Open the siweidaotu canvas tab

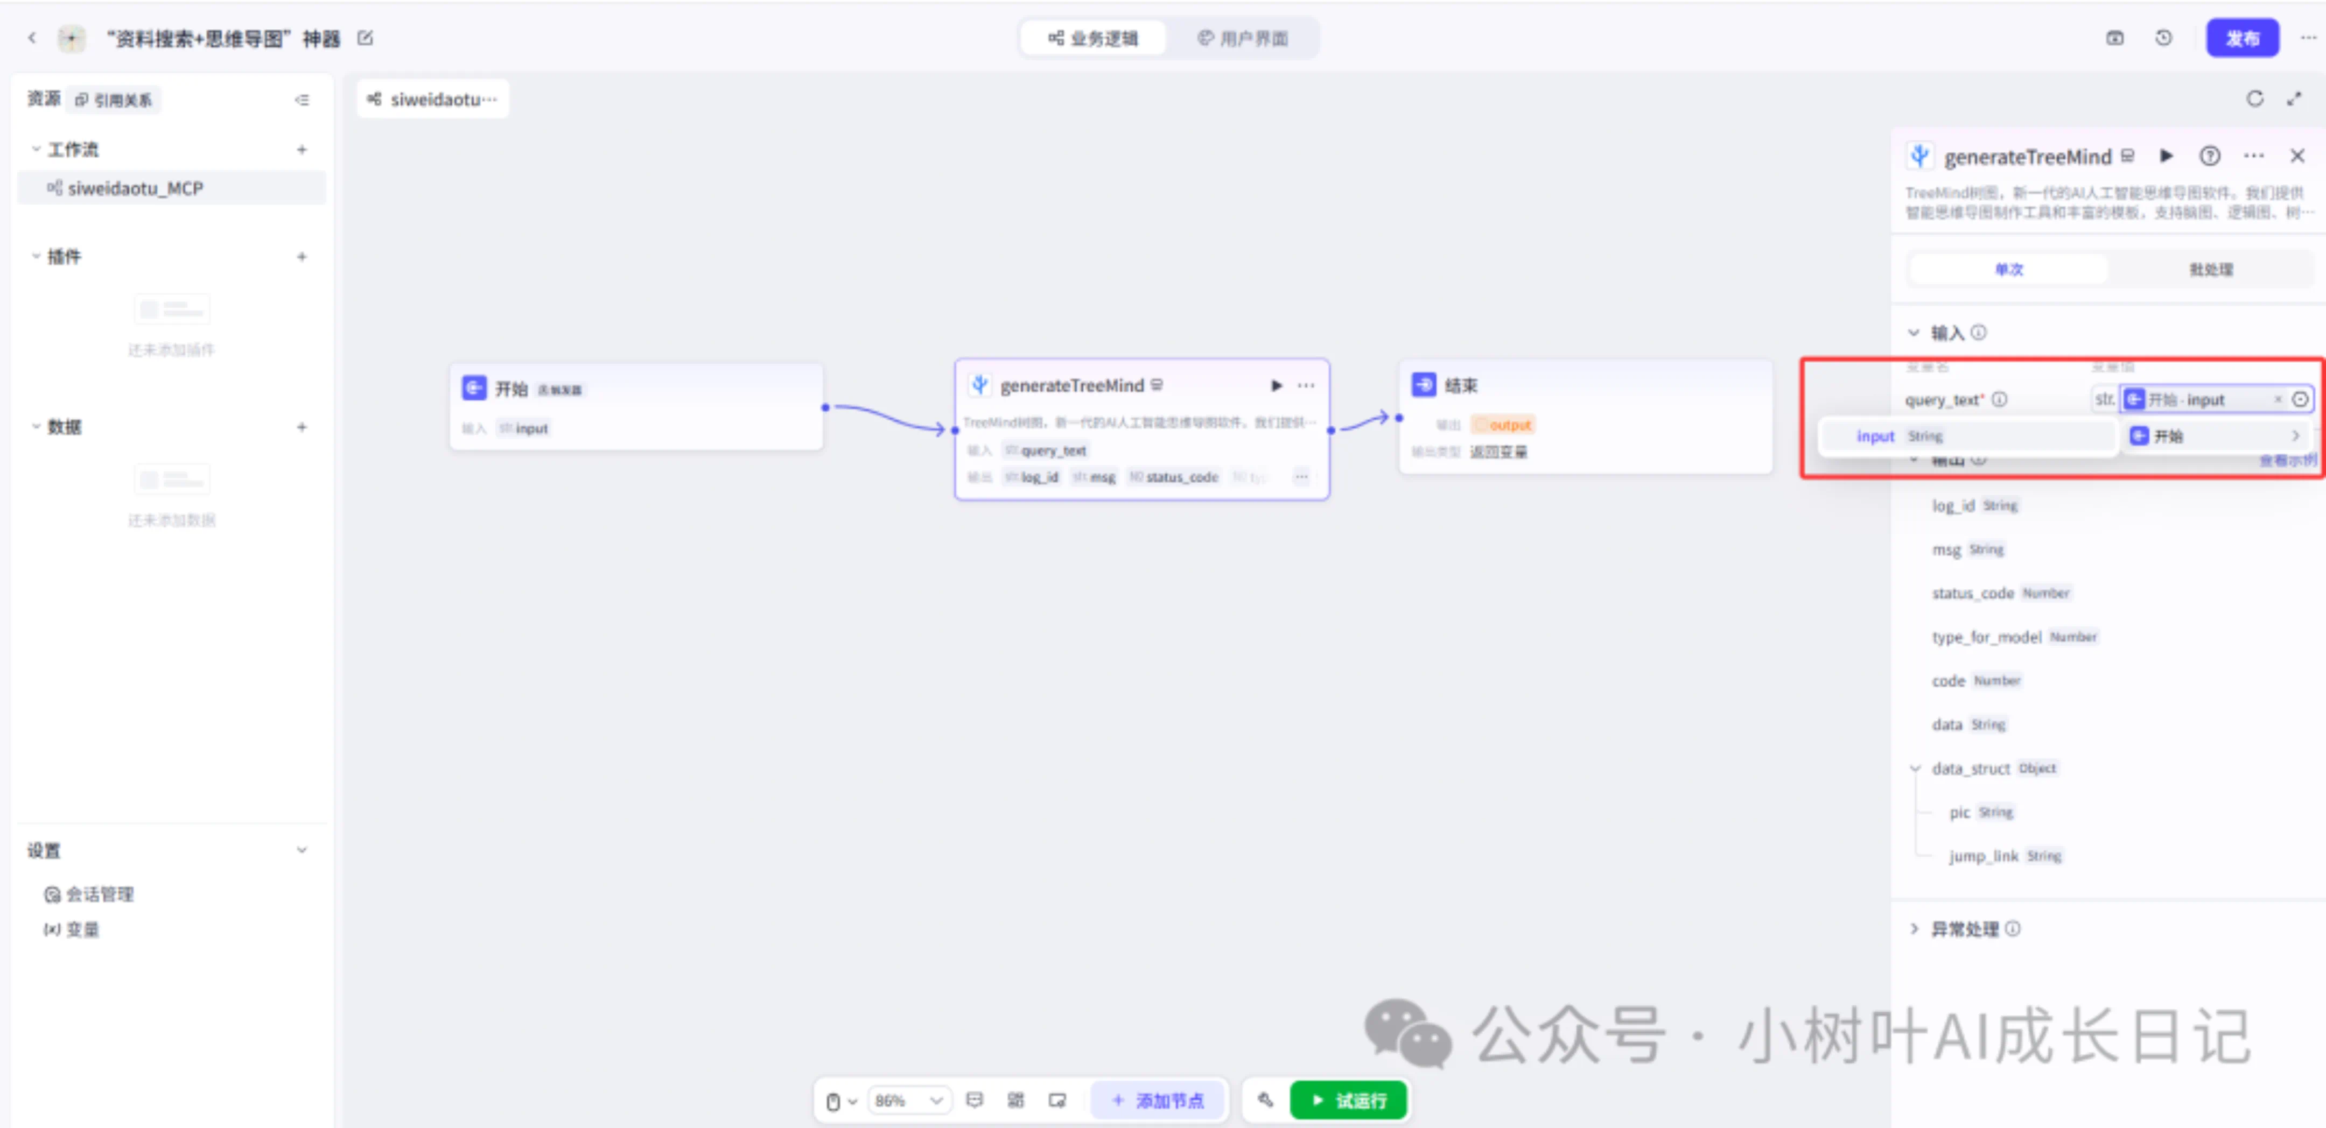point(432,99)
